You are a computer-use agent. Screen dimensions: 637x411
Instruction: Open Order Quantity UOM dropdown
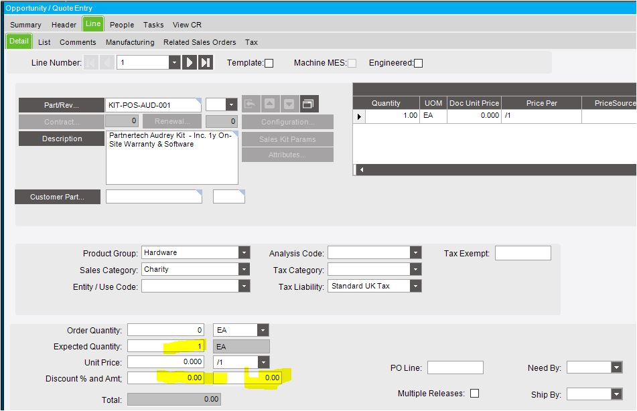263,330
